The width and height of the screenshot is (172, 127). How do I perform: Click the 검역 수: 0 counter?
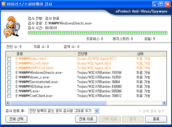71,47
